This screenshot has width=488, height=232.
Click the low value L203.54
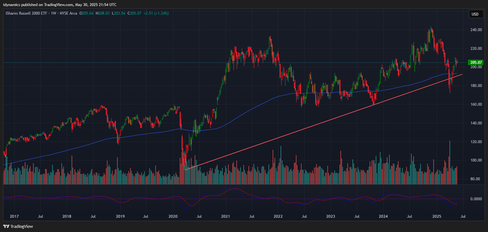pyautogui.click(x=118, y=13)
